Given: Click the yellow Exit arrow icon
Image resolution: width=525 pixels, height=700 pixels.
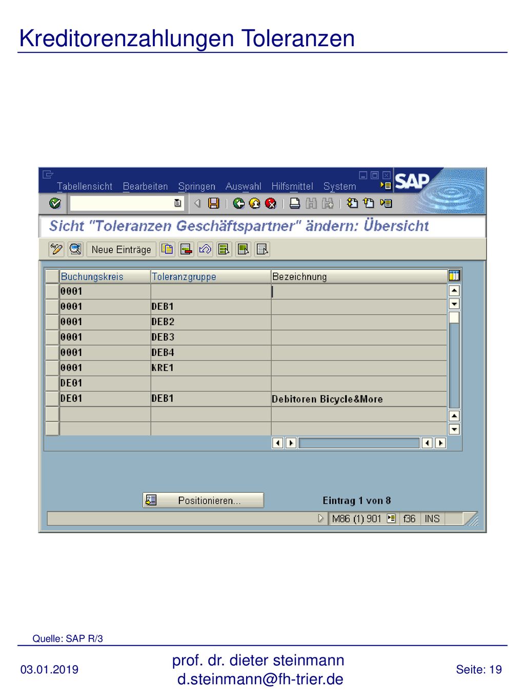Looking at the screenshot, I should (255, 204).
